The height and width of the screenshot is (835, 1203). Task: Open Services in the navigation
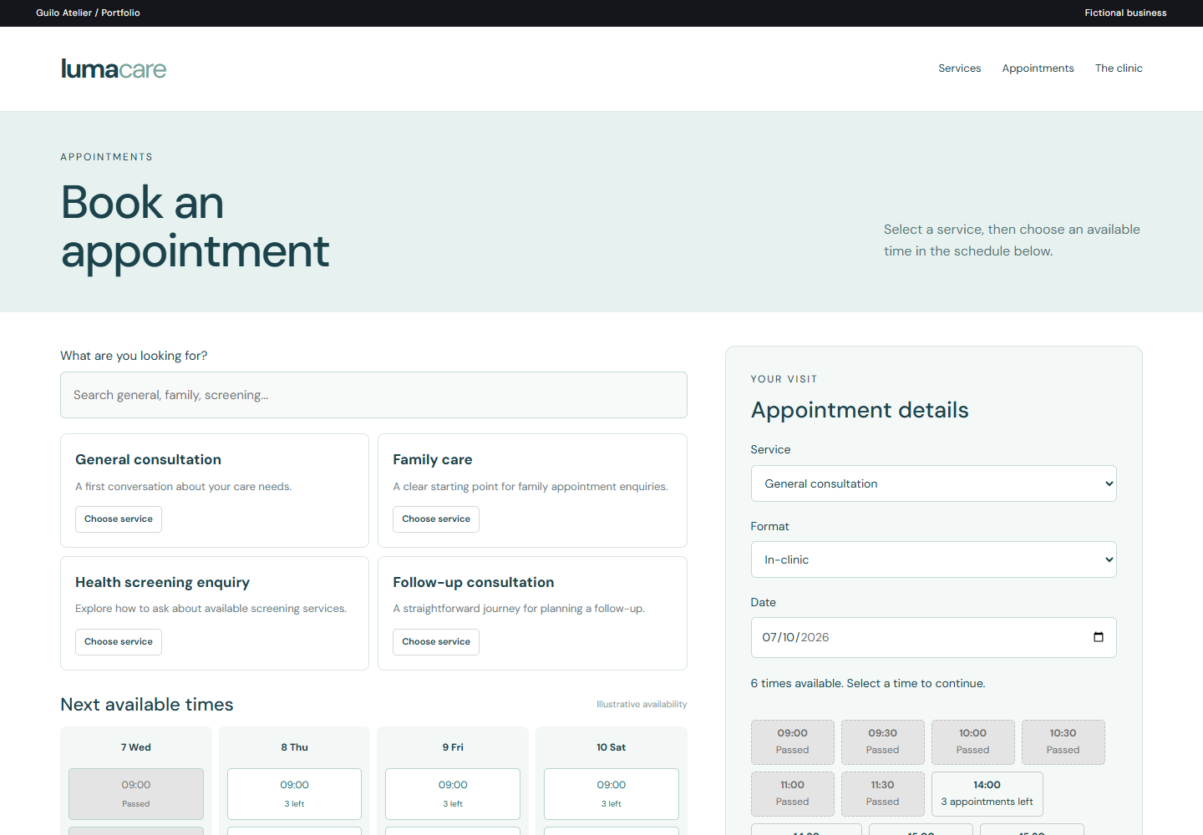959,68
